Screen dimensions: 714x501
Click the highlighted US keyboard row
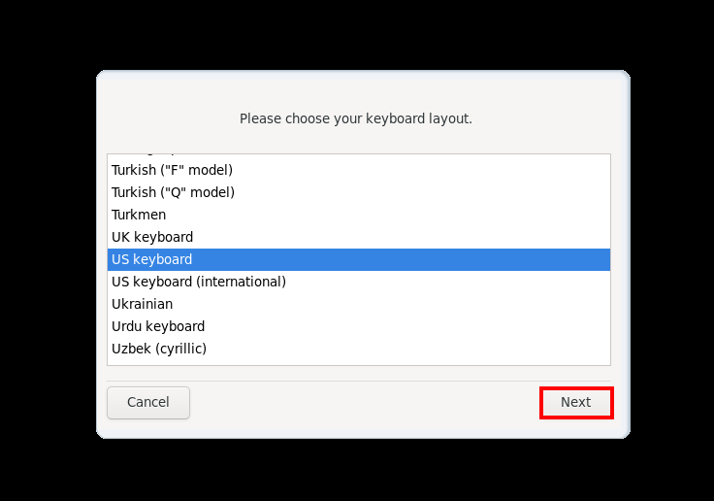(x=359, y=259)
